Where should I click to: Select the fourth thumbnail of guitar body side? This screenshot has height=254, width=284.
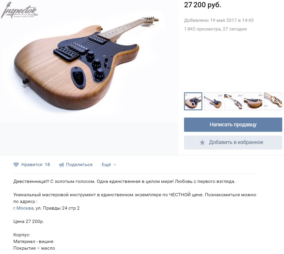(253, 101)
